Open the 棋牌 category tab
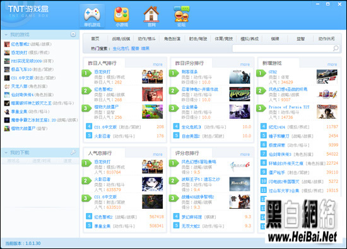Screen dimensions: 347x249 coord(275,39)
